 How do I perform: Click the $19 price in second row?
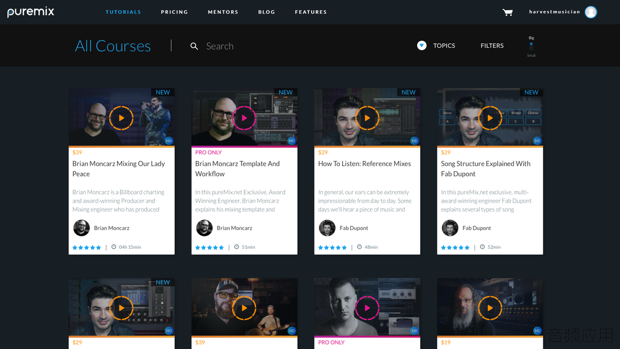coord(446,342)
